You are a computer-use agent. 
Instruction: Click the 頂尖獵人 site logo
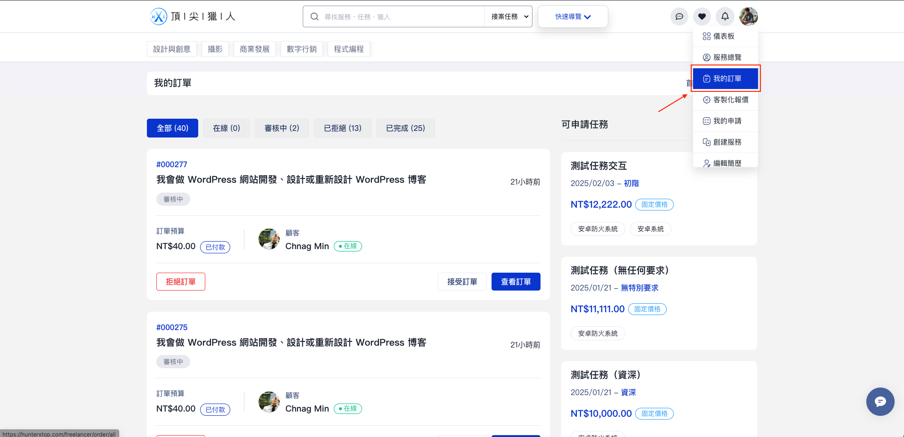192,16
